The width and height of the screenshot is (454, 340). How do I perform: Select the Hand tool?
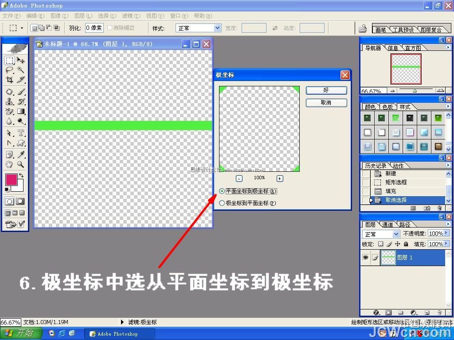click(9, 165)
